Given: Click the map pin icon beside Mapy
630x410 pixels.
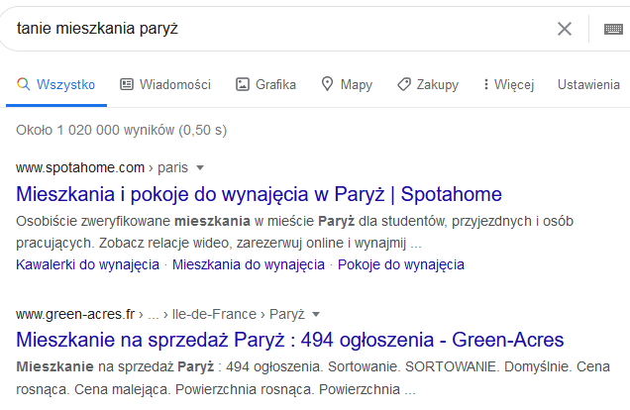Looking at the screenshot, I should pyautogui.click(x=328, y=84).
